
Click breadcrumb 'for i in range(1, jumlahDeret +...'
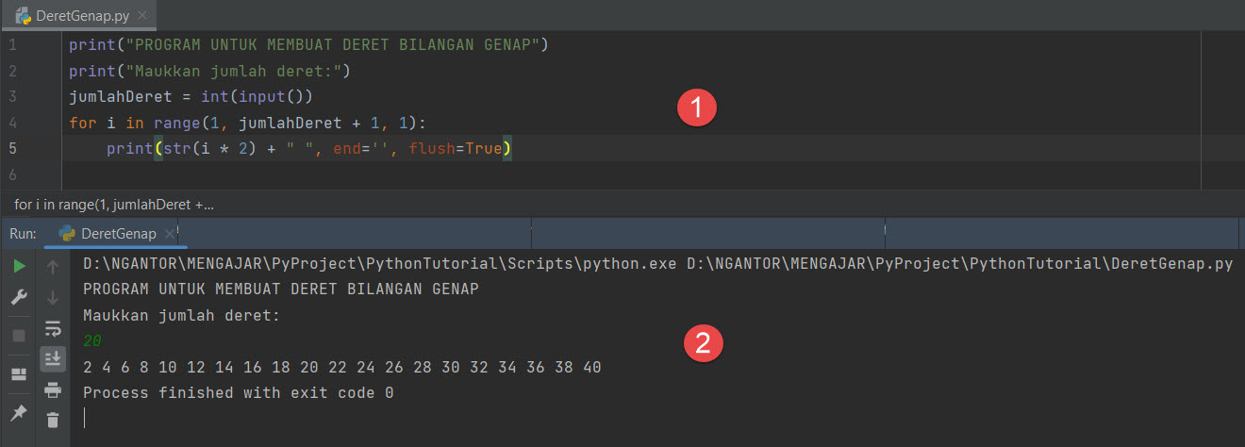pyautogui.click(x=114, y=204)
